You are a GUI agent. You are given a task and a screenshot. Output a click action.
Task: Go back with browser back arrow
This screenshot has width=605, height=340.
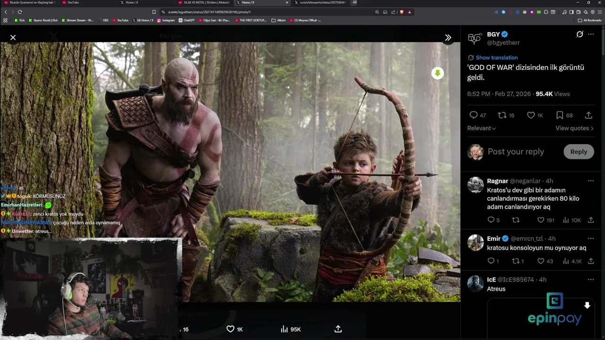click(5, 12)
